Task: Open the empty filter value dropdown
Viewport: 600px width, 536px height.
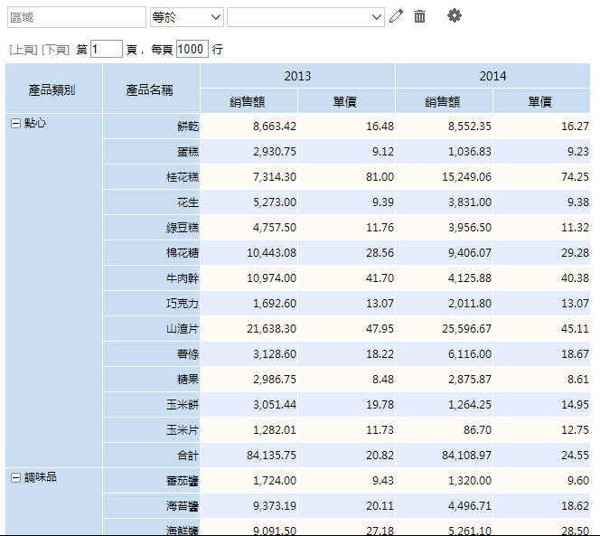Action: click(x=305, y=17)
